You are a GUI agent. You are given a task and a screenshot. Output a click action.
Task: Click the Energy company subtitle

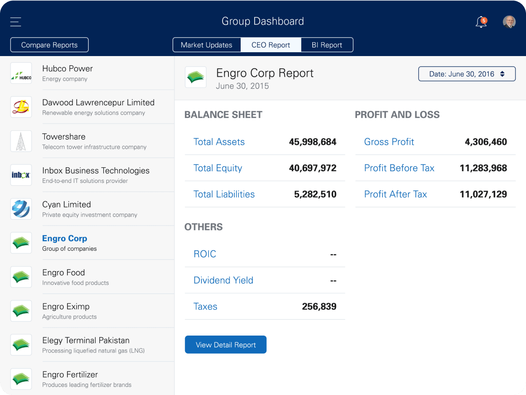pyautogui.click(x=64, y=79)
